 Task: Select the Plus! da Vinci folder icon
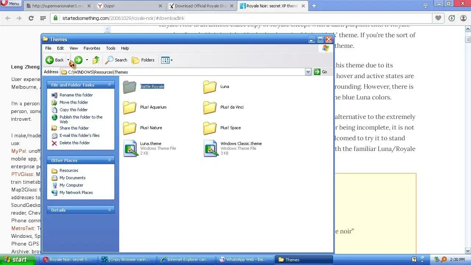tap(210, 107)
